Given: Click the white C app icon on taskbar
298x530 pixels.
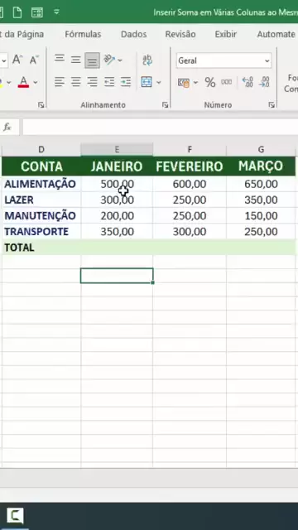Looking at the screenshot, I should 15,516.
